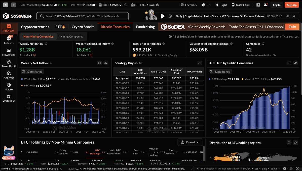Screen dimensions: 302x171
Task: Open the WhitePaper footer link
Action: pyautogui.click(x=208, y=168)
